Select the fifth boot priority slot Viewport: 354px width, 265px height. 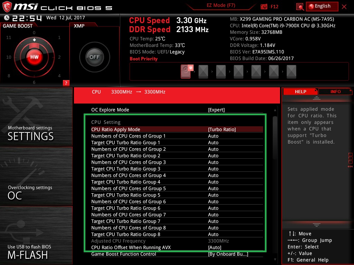tap(256, 72)
